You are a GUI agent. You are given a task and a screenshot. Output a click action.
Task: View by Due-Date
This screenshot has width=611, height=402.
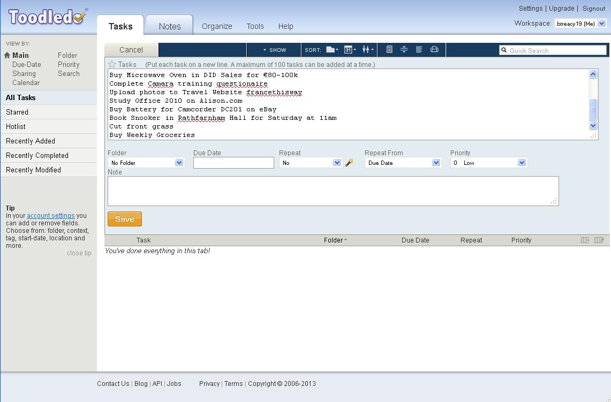click(x=26, y=64)
